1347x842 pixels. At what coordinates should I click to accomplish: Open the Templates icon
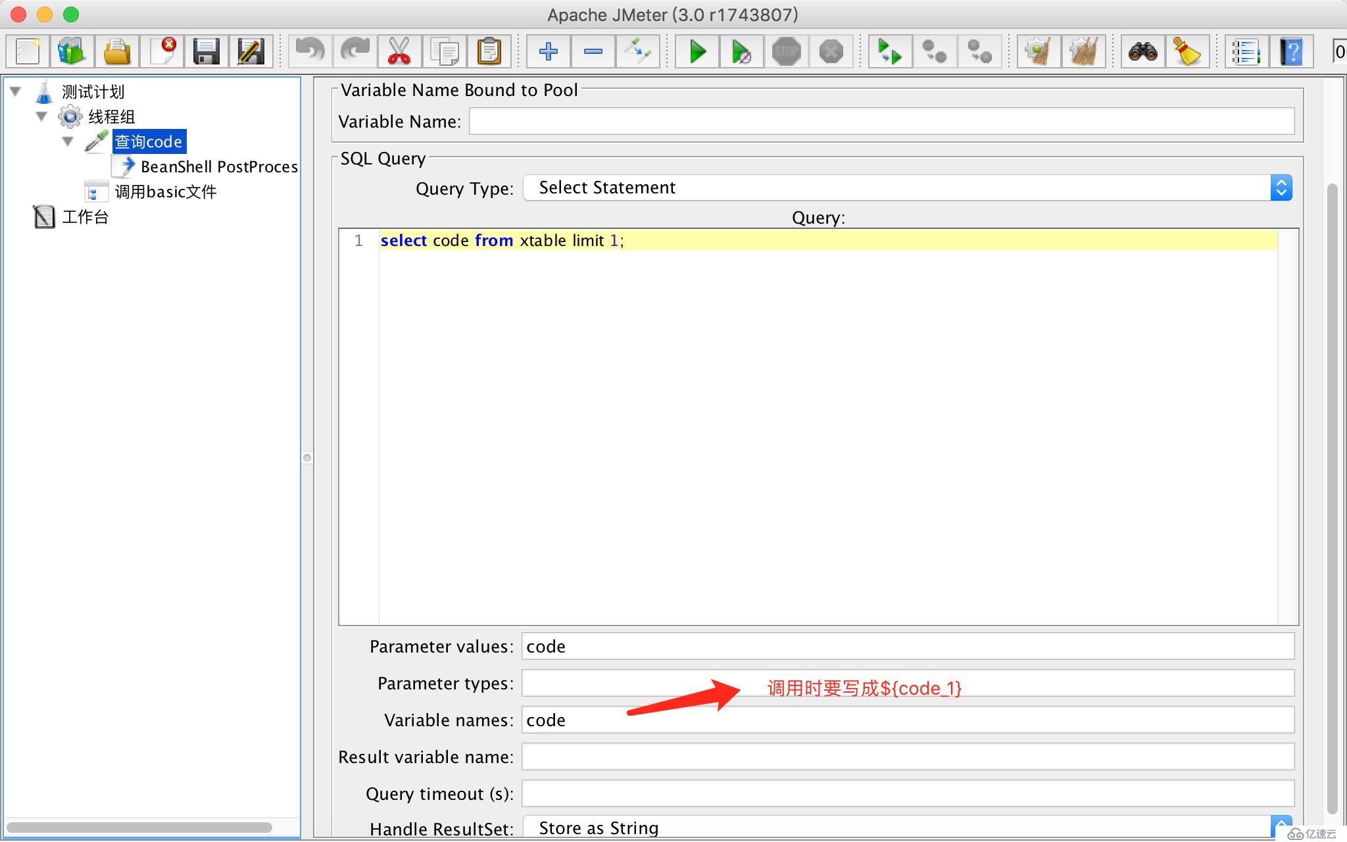point(72,51)
